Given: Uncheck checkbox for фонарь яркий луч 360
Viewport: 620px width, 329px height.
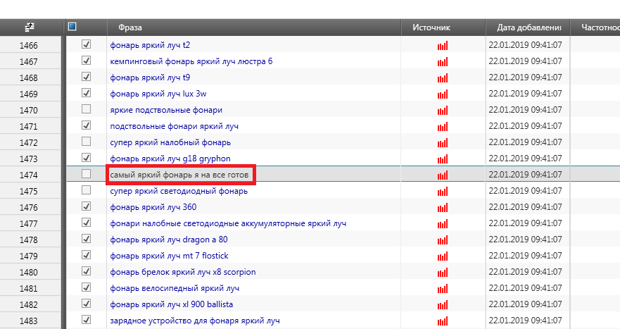Looking at the screenshot, I should pos(86,206).
